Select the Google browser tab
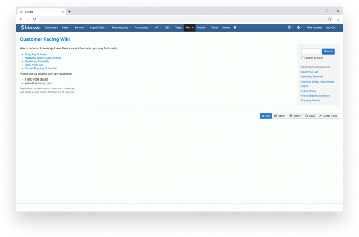This screenshot has width=359, height=237. 41,12
